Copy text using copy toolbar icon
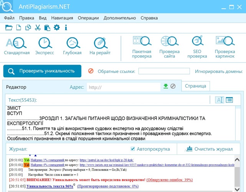This screenshot has width=246, height=192. [28, 28]
